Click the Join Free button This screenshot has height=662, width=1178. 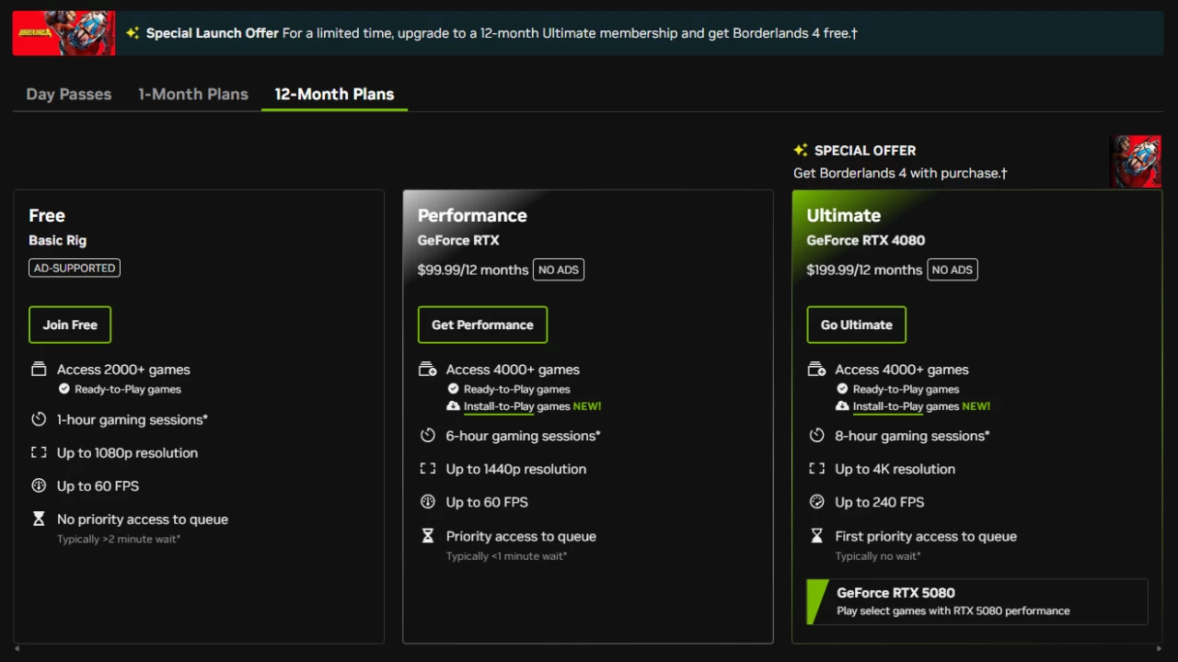pyautogui.click(x=70, y=325)
